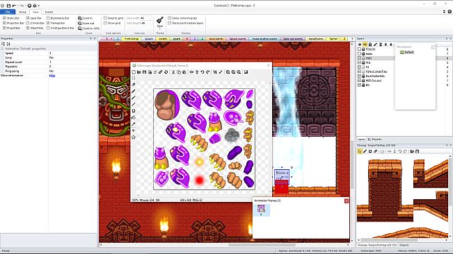Switch to the Events ribbon tab

tap(49, 12)
